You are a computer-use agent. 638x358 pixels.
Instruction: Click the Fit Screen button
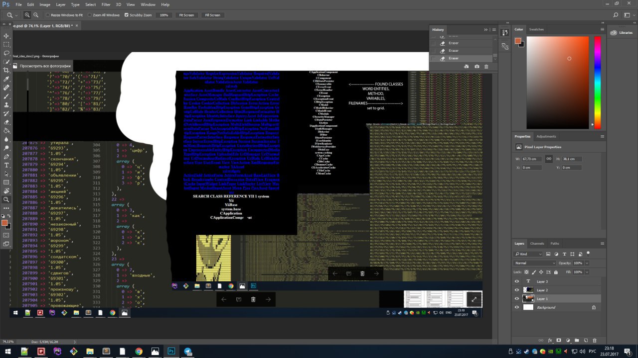pyautogui.click(x=186, y=15)
